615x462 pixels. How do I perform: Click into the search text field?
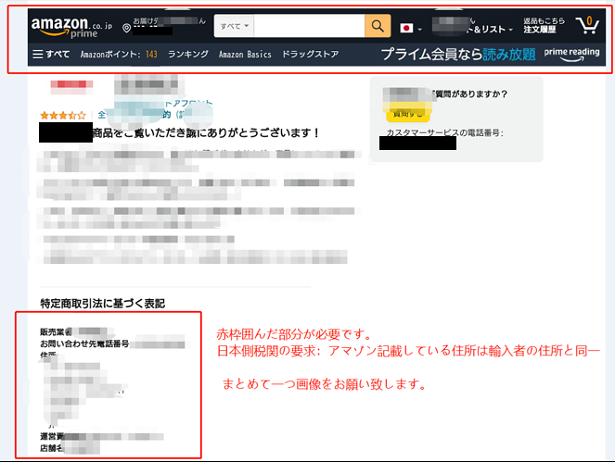309,26
